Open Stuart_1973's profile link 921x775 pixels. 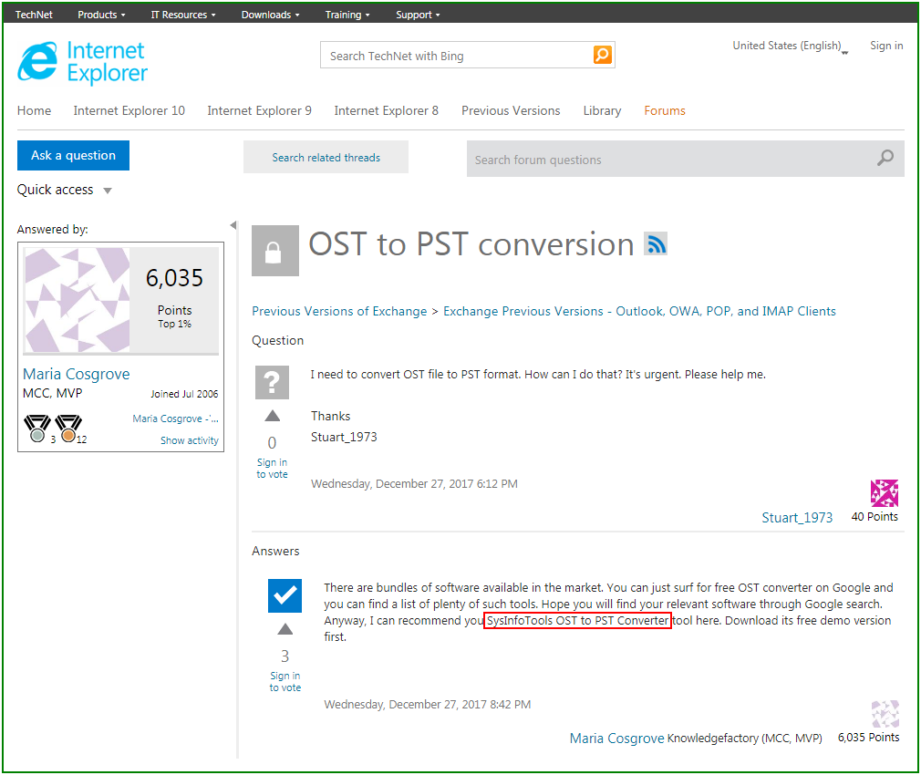(797, 517)
